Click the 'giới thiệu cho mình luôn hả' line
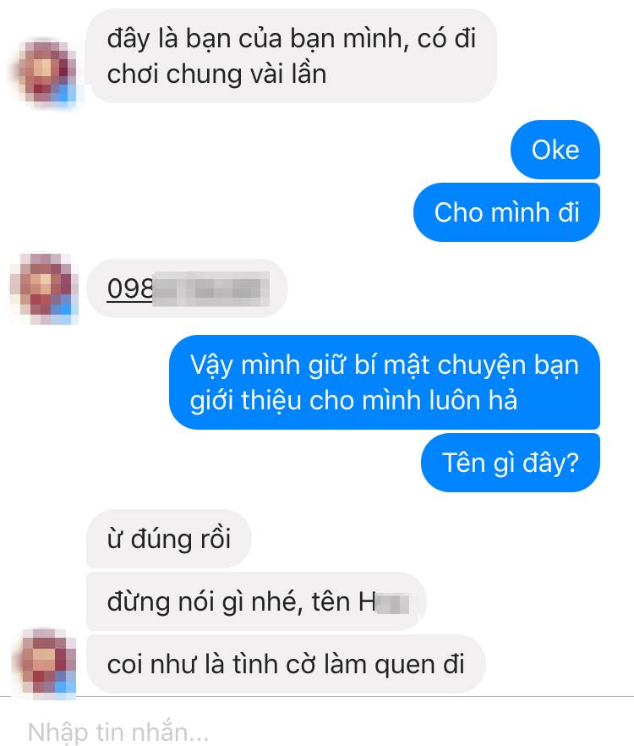Viewport: 634px width, 746px height. (x=353, y=401)
